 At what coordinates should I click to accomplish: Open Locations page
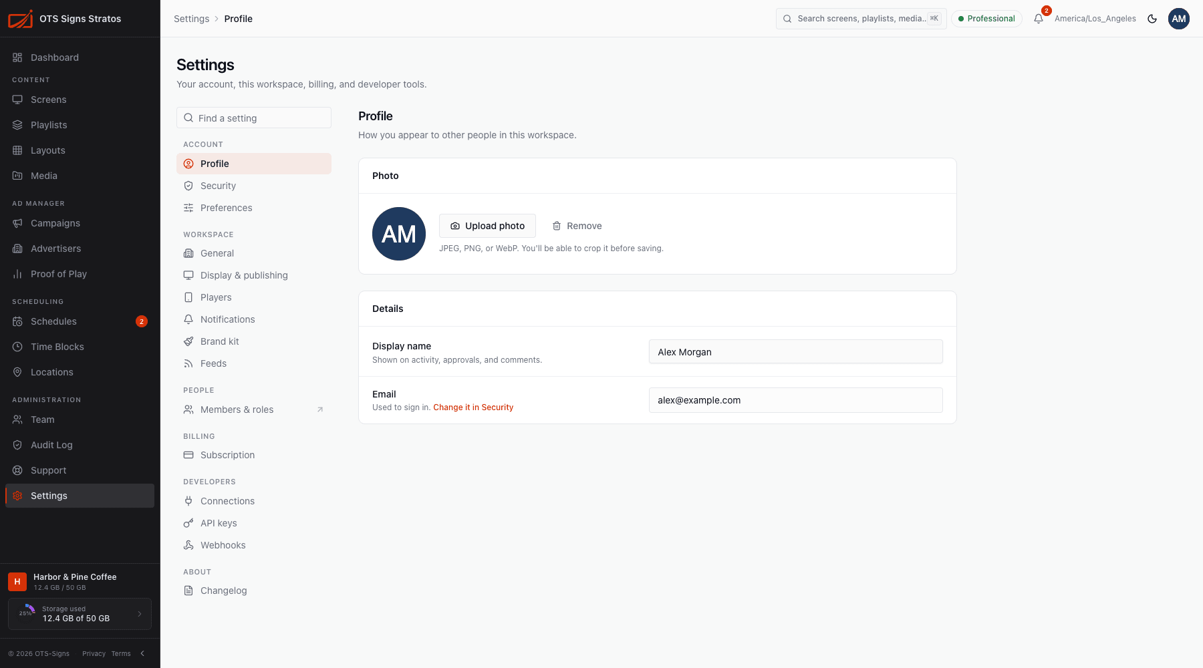(x=80, y=372)
